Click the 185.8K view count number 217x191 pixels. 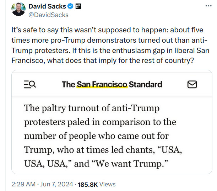pyautogui.click(x=88, y=184)
